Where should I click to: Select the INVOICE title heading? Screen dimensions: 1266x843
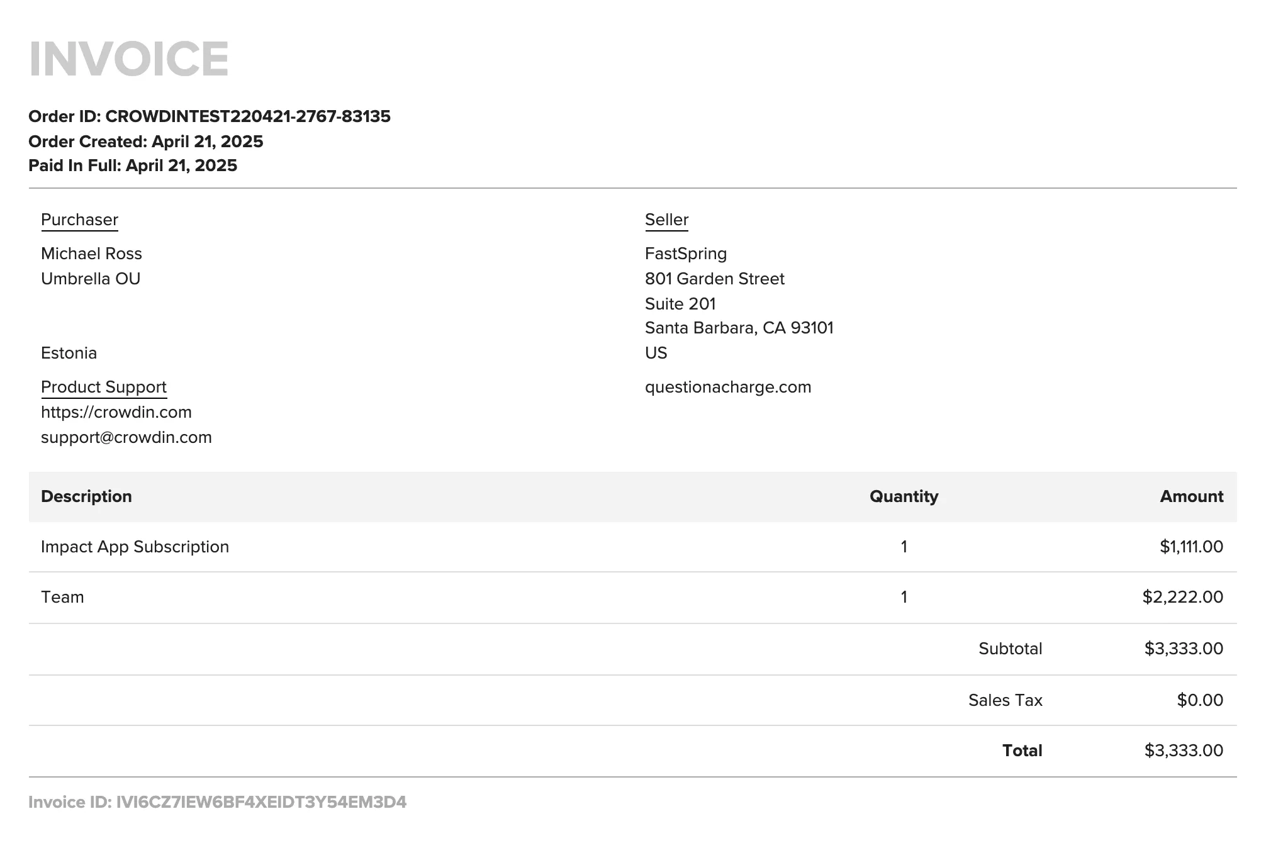[129, 59]
